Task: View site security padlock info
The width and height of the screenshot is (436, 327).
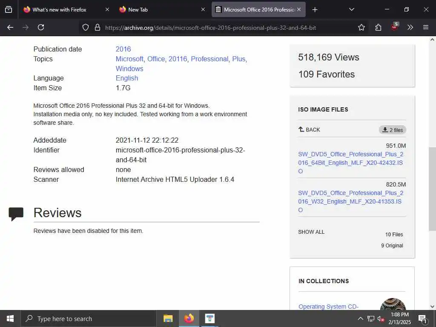Action: (98, 27)
